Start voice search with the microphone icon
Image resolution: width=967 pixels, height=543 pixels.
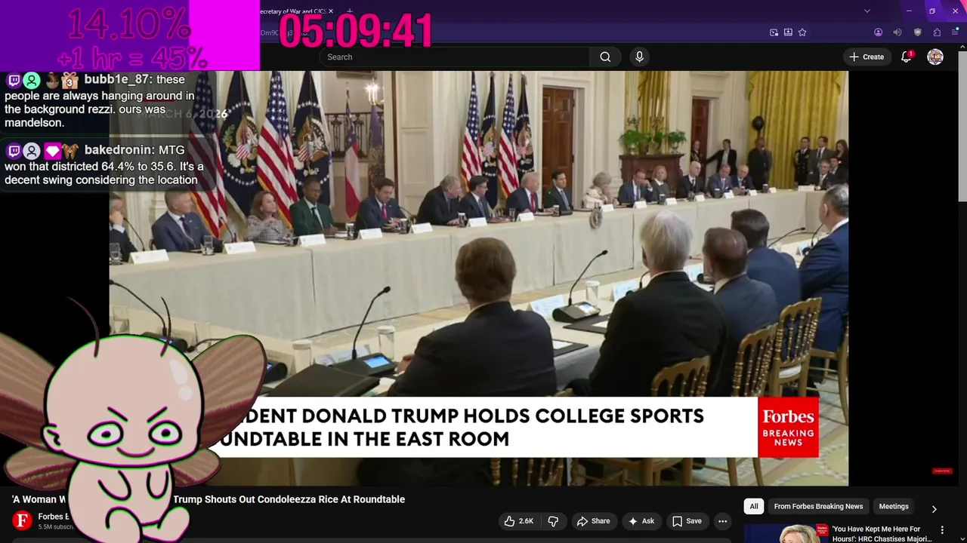[x=639, y=57]
